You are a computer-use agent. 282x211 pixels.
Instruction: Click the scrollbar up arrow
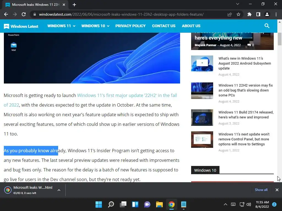[x=280, y=22]
